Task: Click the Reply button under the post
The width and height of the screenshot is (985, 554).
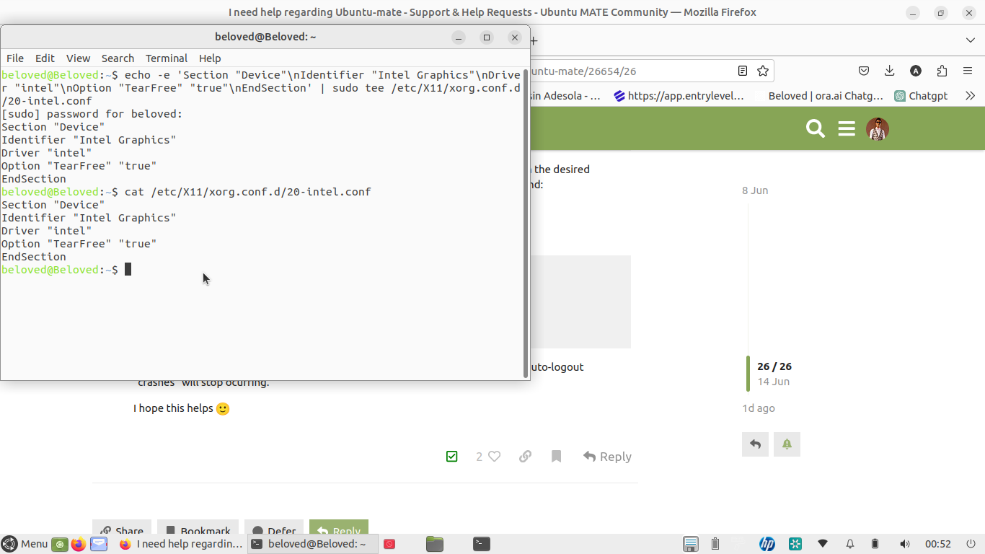Action: click(x=607, y=457)
